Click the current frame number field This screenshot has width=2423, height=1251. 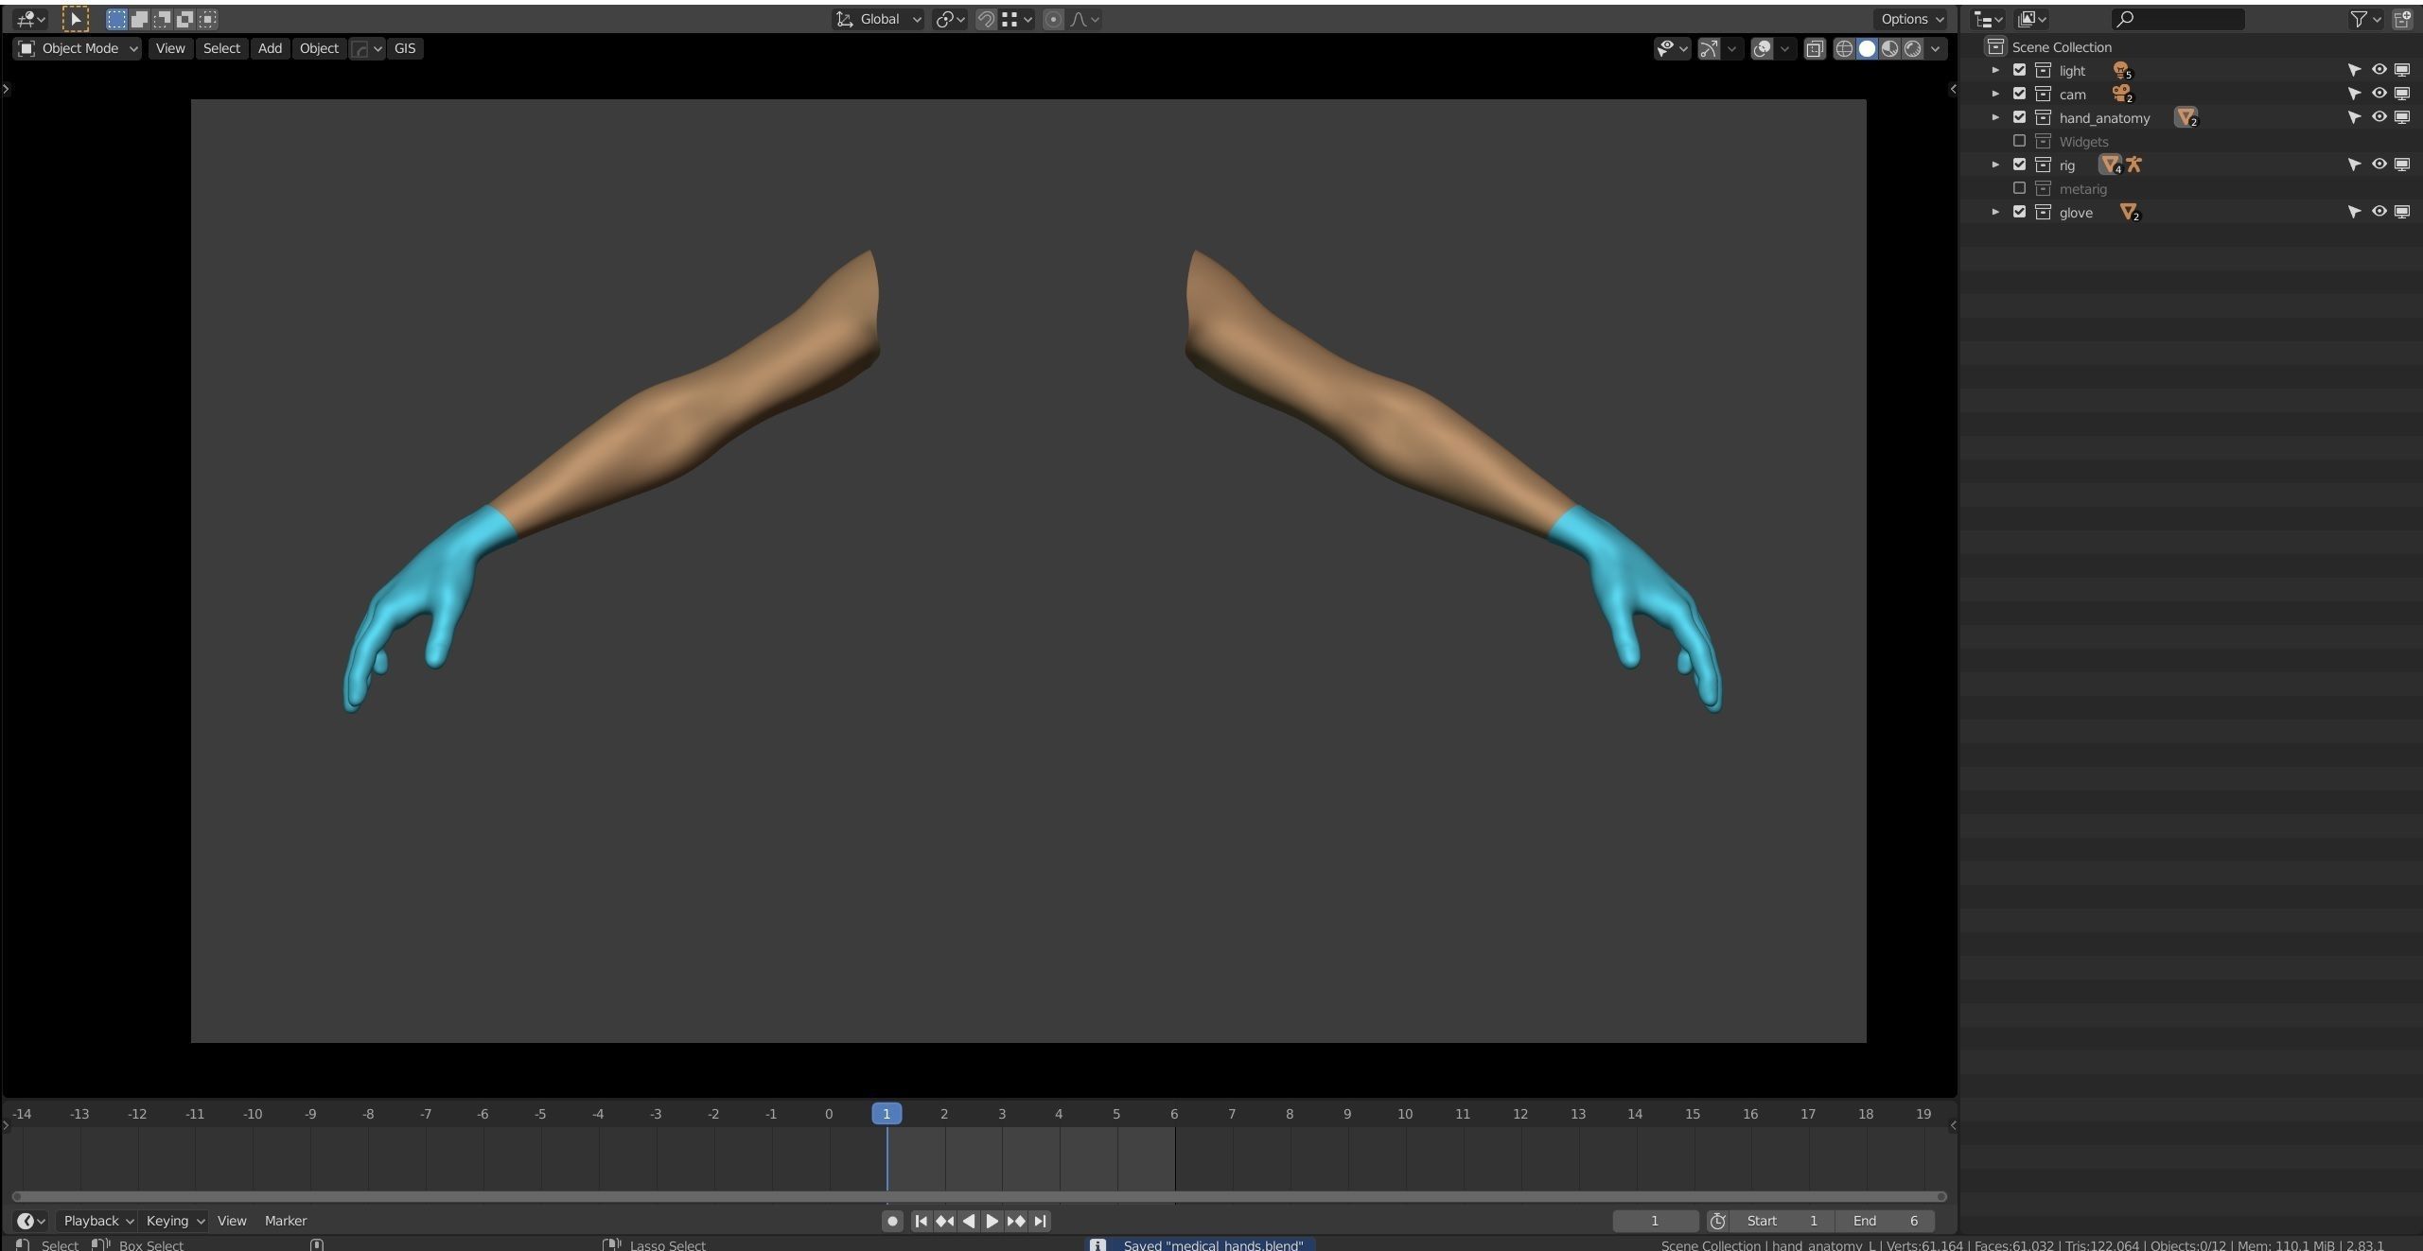[1655, 1221]
